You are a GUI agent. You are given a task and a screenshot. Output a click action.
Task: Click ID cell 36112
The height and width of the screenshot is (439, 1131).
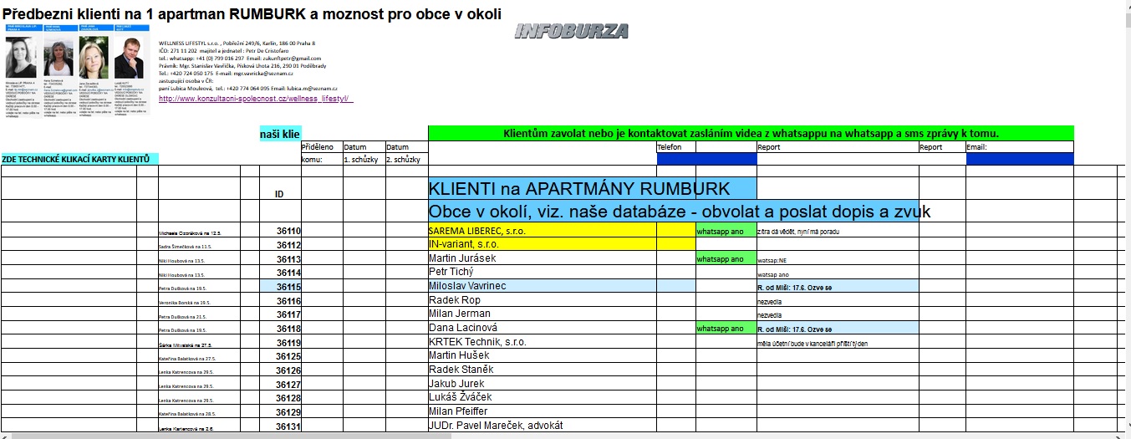pos(280,245)
